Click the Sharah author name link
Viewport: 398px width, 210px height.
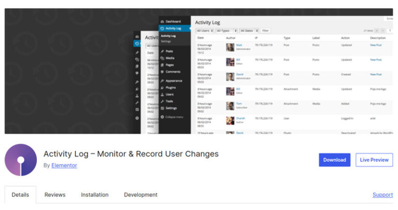tap(240, 118)
